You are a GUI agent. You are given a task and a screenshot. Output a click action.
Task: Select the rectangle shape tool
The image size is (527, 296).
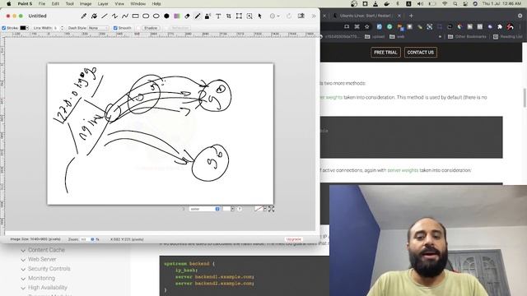coord(135,16)
